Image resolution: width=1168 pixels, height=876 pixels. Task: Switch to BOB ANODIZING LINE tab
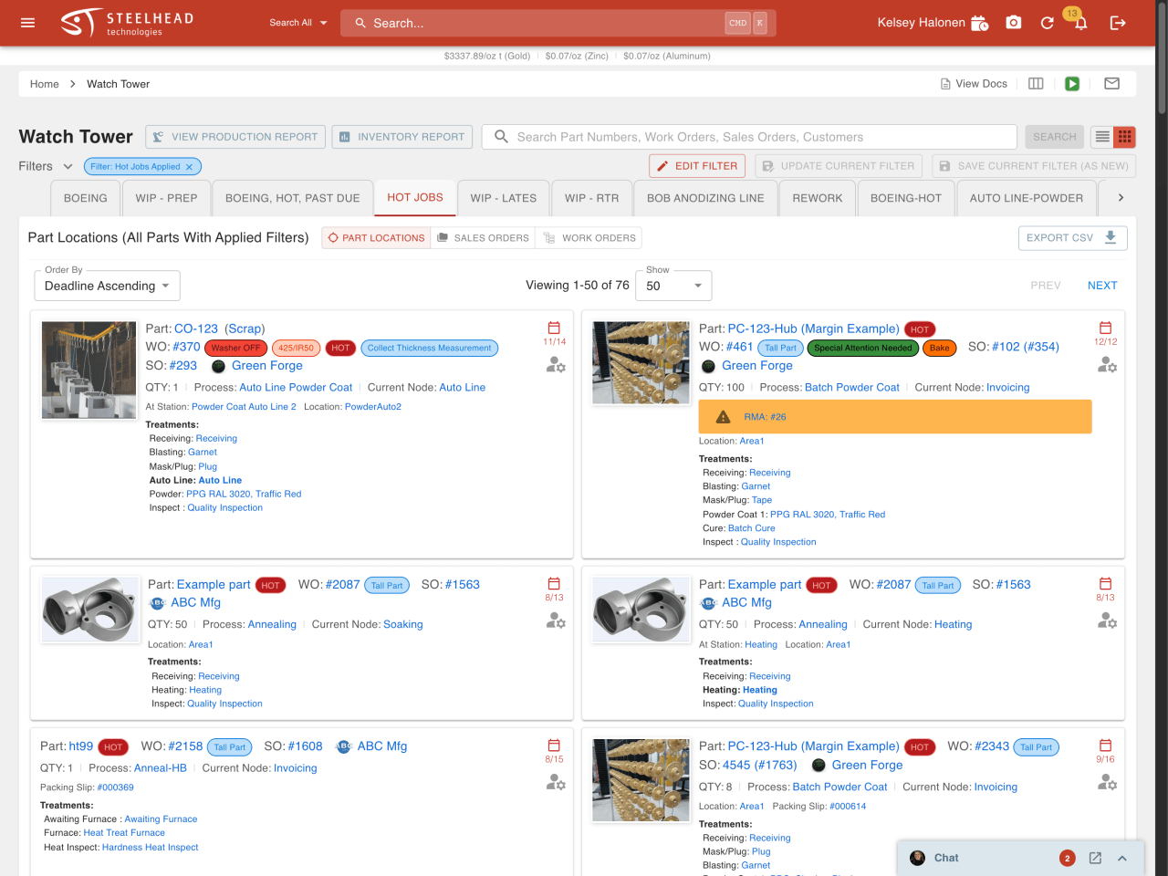[x=705, y=198]
